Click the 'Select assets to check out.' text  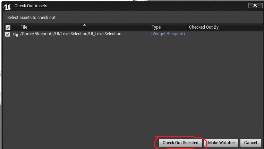coord(32,17)
